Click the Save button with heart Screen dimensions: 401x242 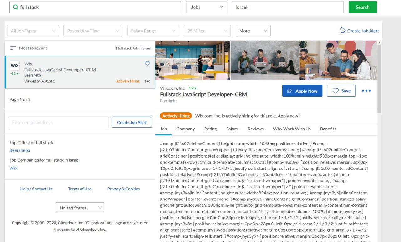(x=341, y=91)
